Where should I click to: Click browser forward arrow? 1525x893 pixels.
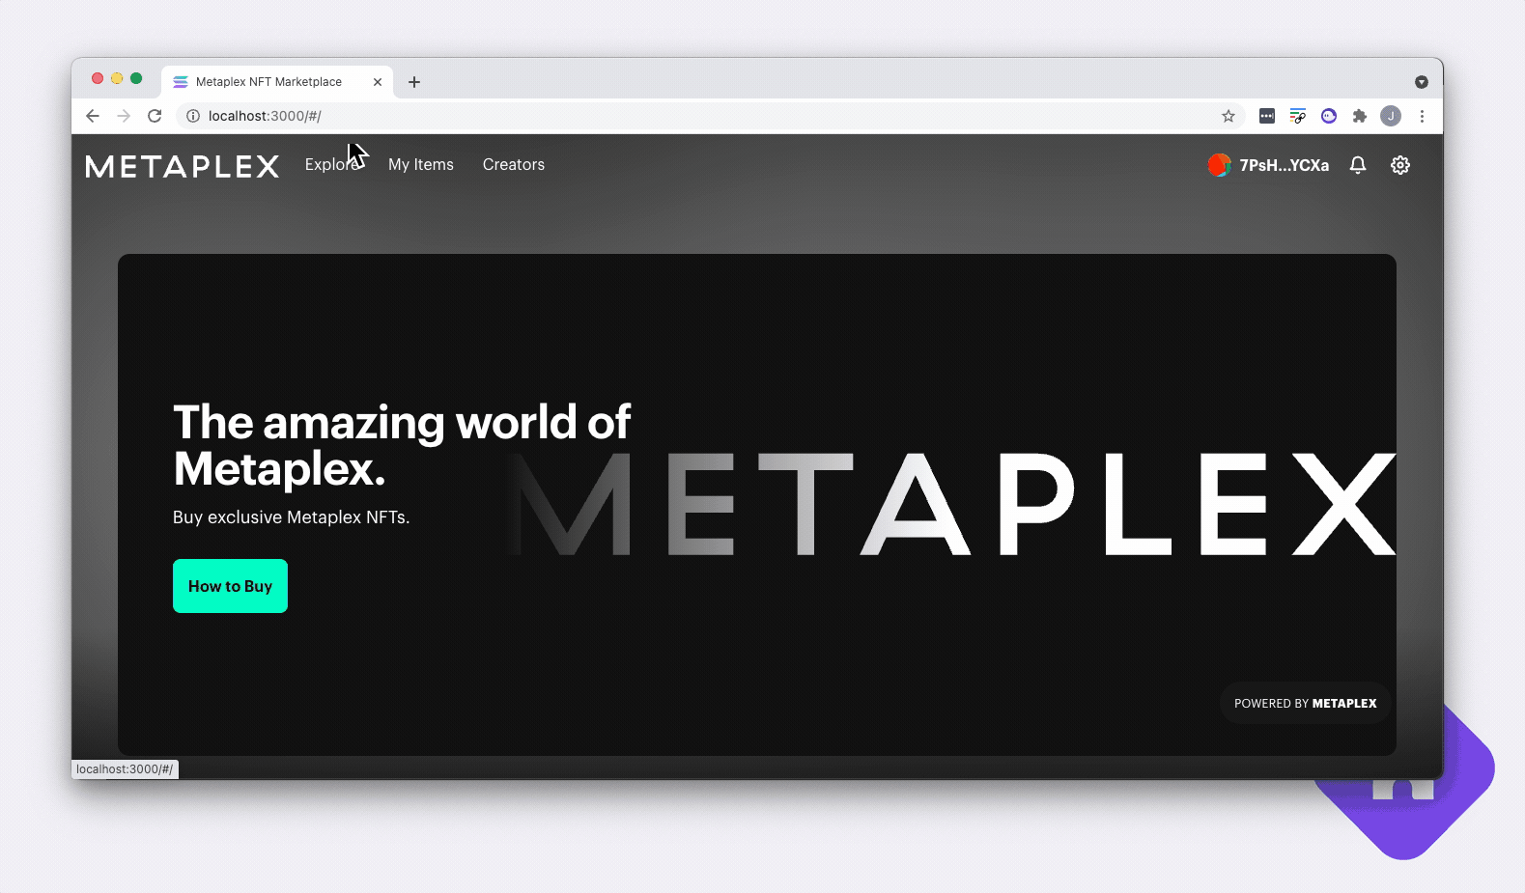tap(124, 116)
